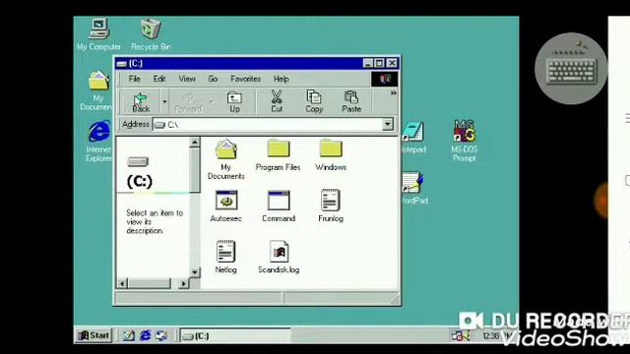Open the File menu
630x354 pixels.
point(134,79)
